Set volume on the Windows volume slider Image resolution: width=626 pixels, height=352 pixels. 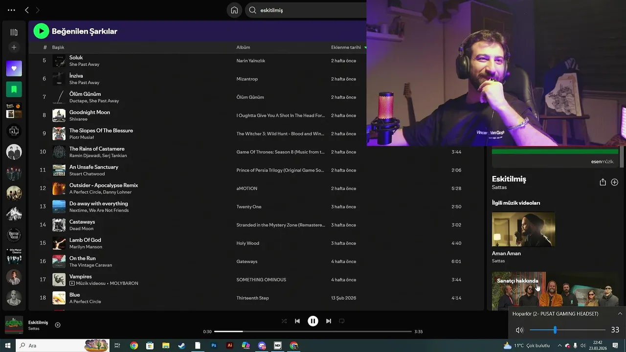(567, 330)
